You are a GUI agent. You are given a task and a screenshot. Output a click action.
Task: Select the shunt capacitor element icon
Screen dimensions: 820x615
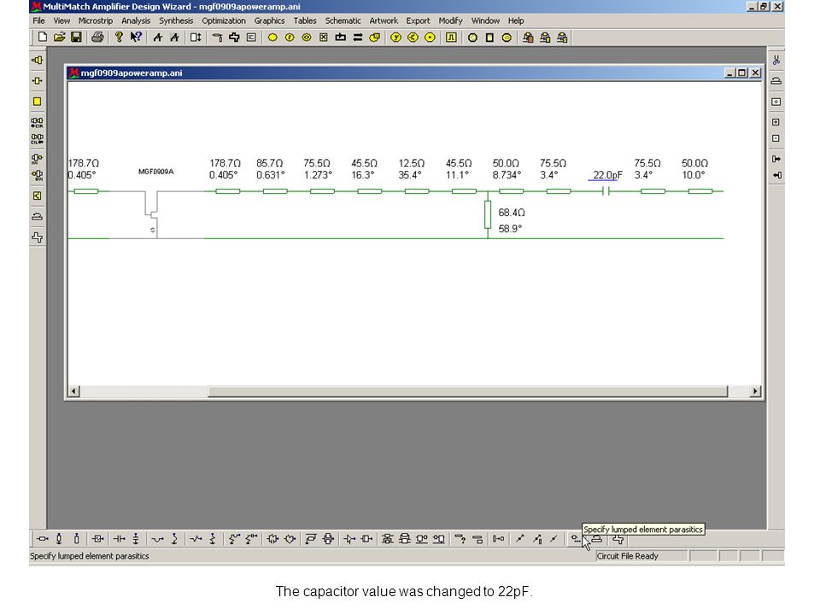[x=136, y=539]
